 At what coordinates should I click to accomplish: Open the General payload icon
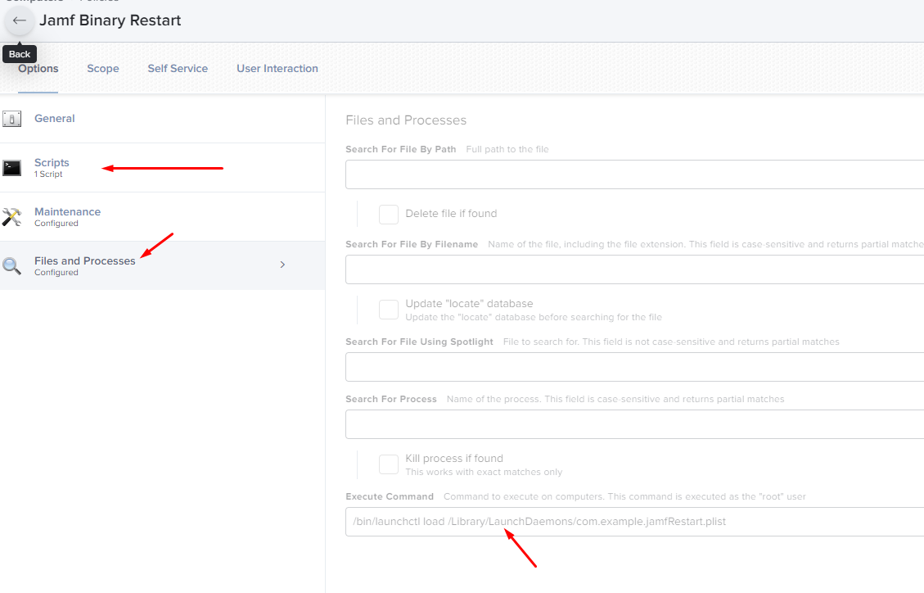(x=11, y=119)
